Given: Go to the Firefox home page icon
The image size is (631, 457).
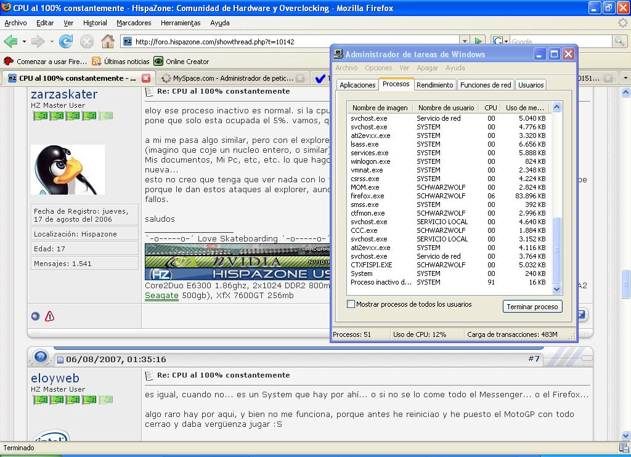Looking at the screenshot, I should click(x=107, y=42).
